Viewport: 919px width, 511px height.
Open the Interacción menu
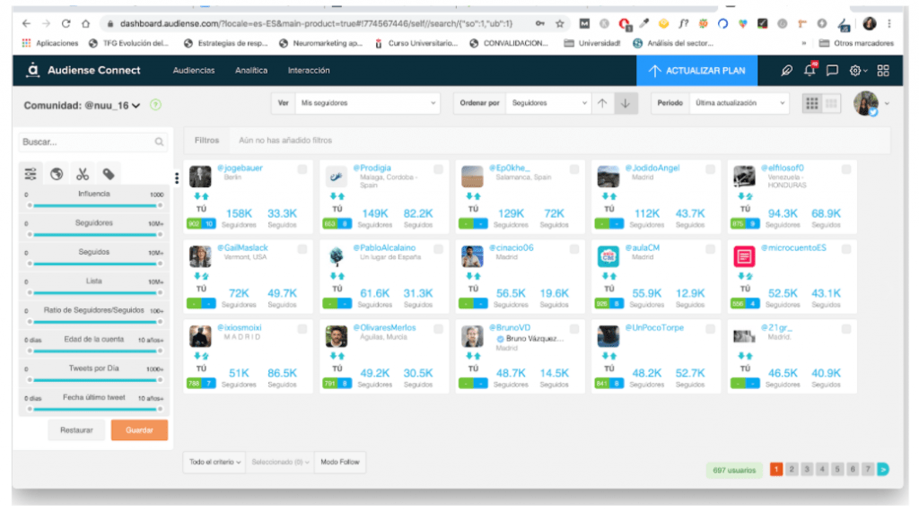(309, 70)
